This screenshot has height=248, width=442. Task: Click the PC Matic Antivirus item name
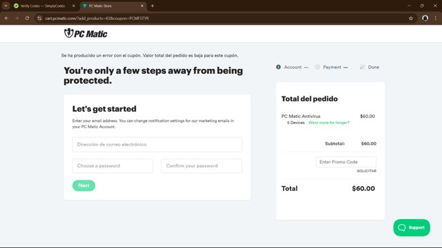click(x=301, y=116)
